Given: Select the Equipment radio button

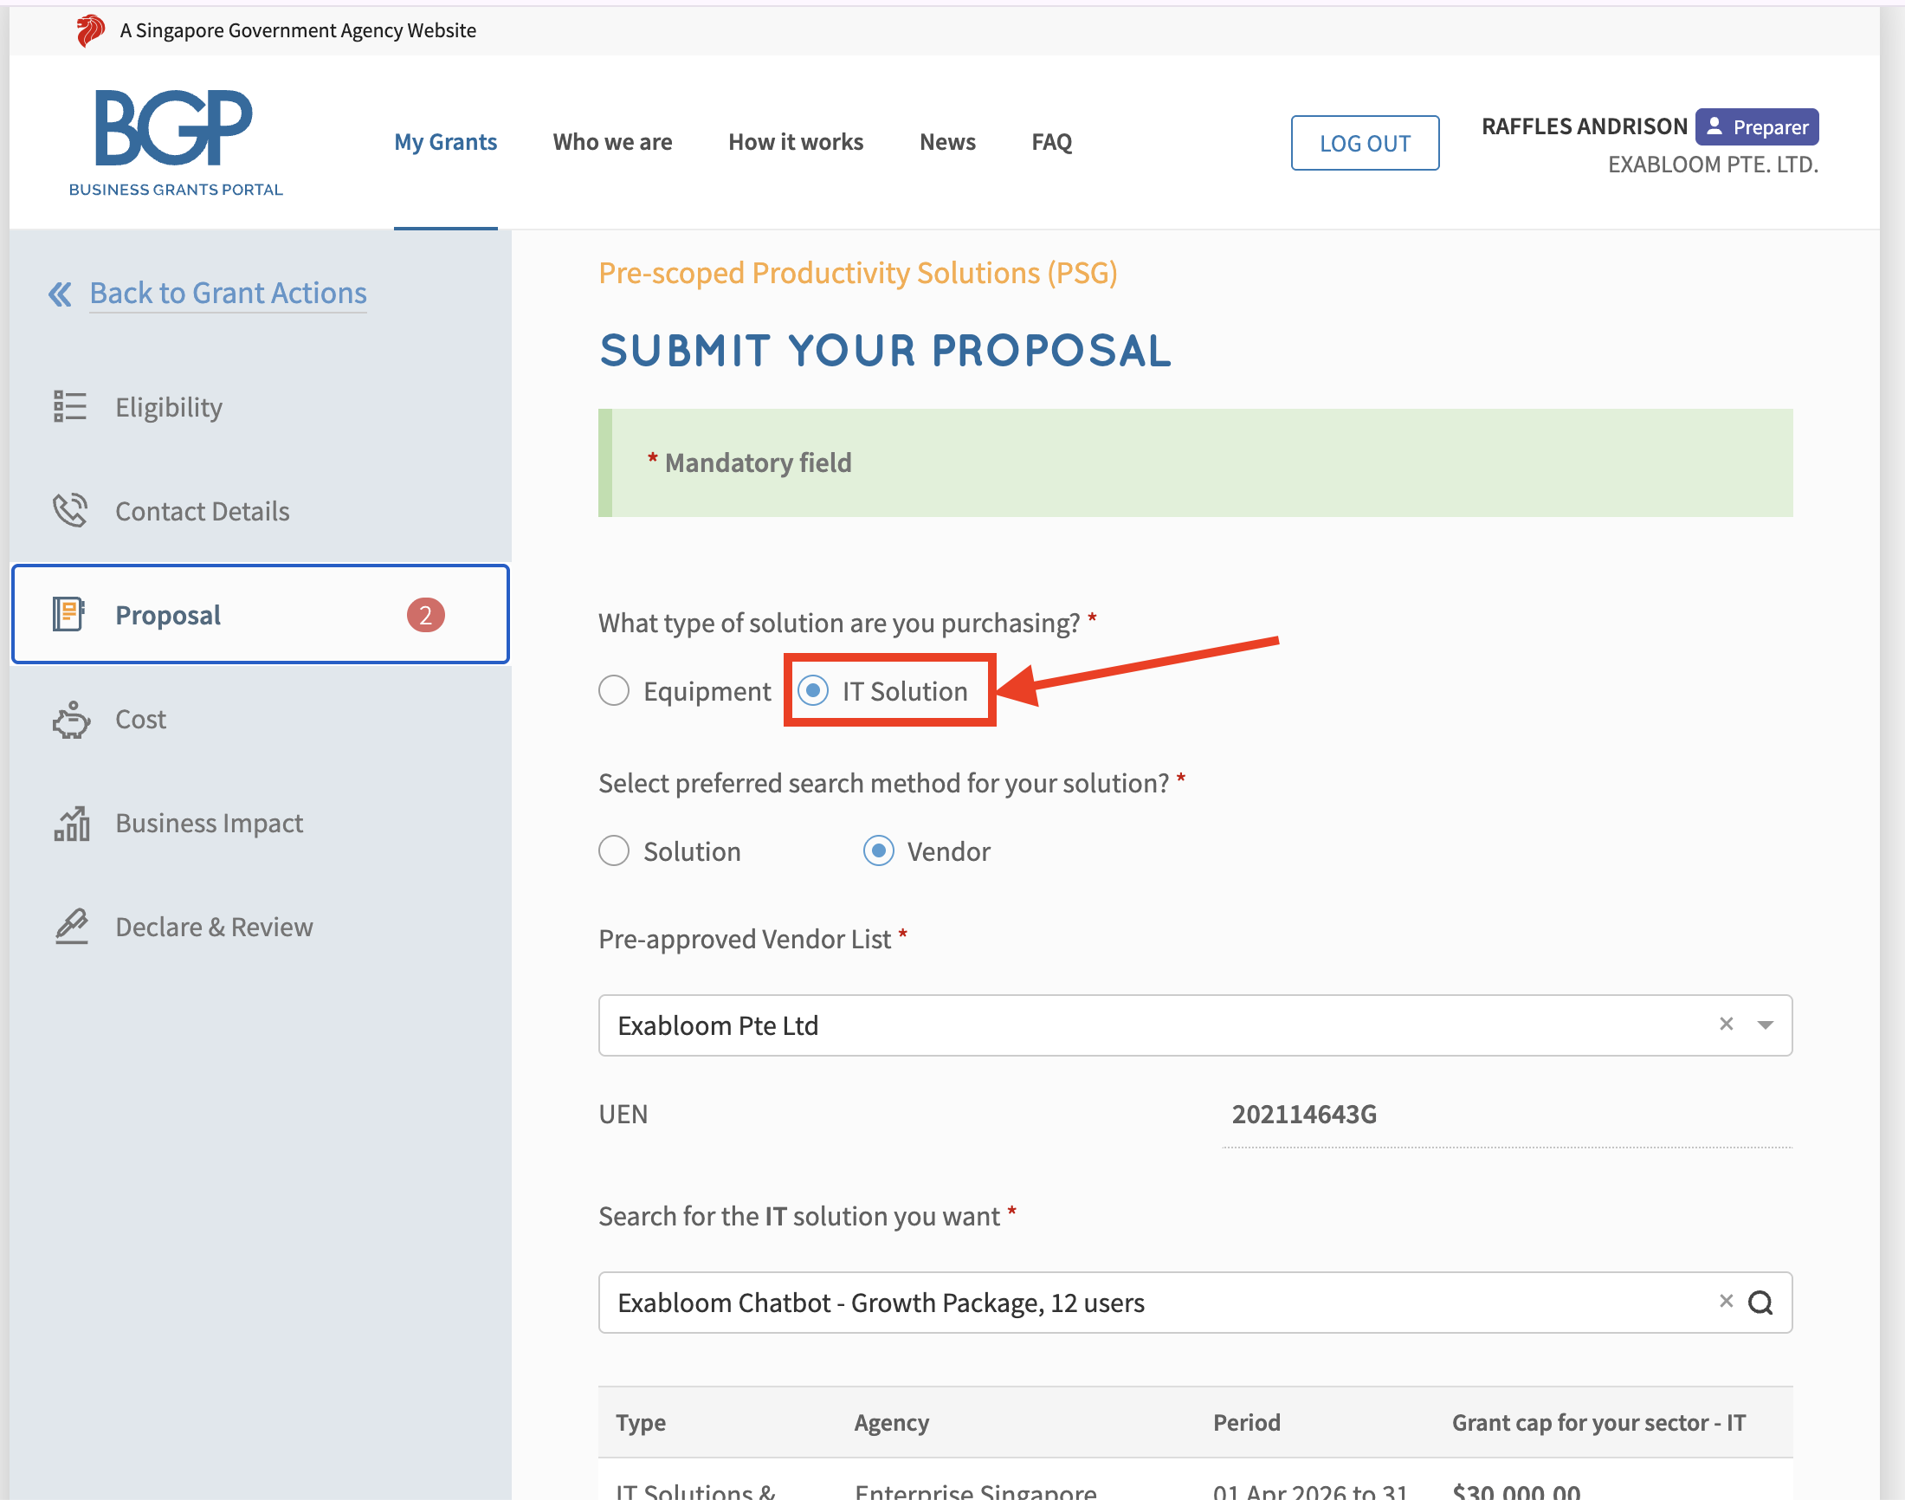Looking at the screenshot, I should click(614, 690).
